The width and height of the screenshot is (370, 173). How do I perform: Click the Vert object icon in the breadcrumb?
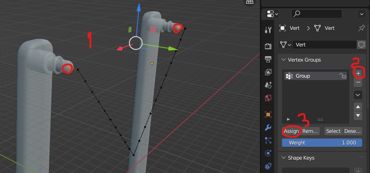[x=282, y=28]
